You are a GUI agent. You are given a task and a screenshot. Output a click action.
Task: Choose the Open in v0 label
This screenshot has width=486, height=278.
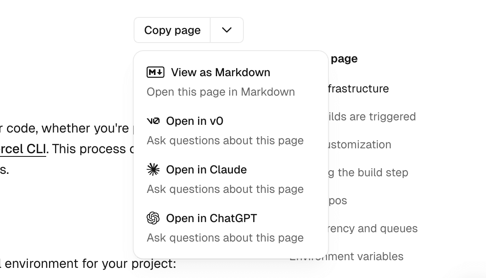coord(194,121)
